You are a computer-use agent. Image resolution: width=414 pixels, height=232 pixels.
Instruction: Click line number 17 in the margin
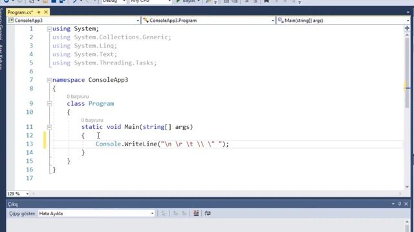point(30,178)
